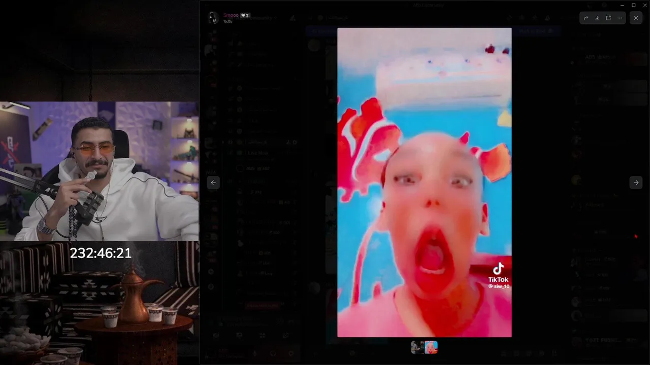The image size is (650, 365).
Task: Forward the image with the arrow icon
Action: point(586,18)
